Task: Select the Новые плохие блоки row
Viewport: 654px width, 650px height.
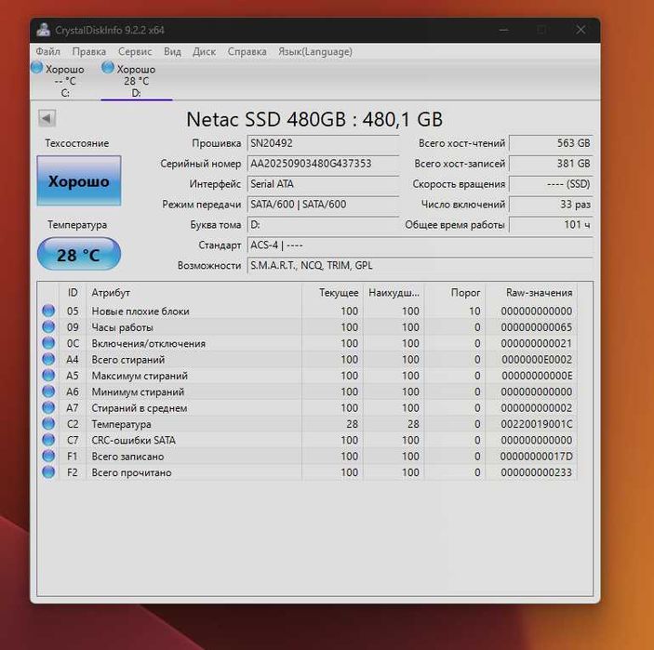Action: point(307,311)
